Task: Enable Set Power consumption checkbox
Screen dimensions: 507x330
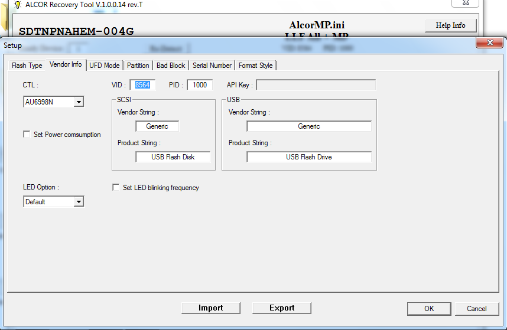Action: coord(27,134)
